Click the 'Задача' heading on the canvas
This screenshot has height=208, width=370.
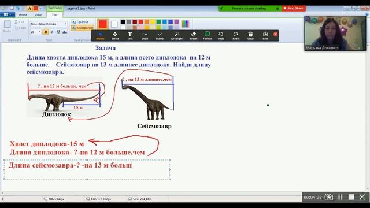105,48
